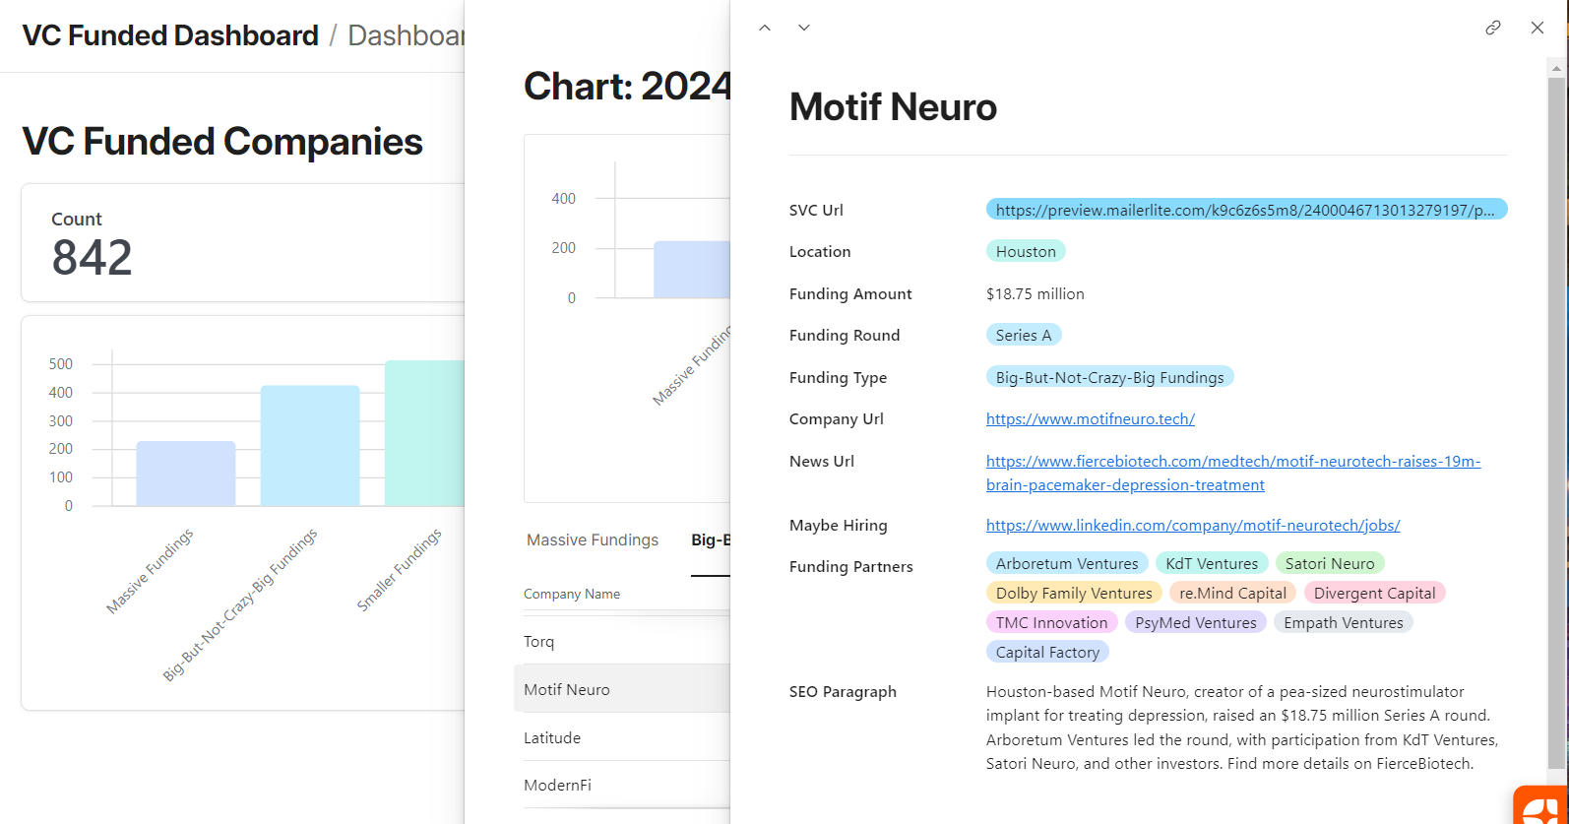
Task: Select Divergent Capital partner tag
Action: 1374,594
